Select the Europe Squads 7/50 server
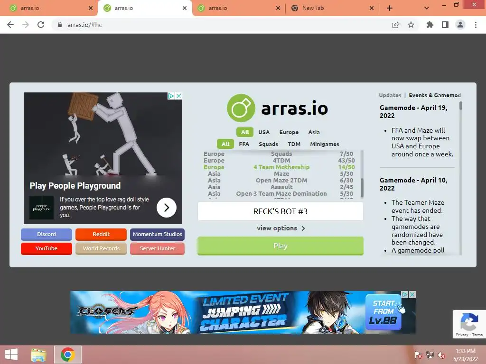 tap(279, 154)
